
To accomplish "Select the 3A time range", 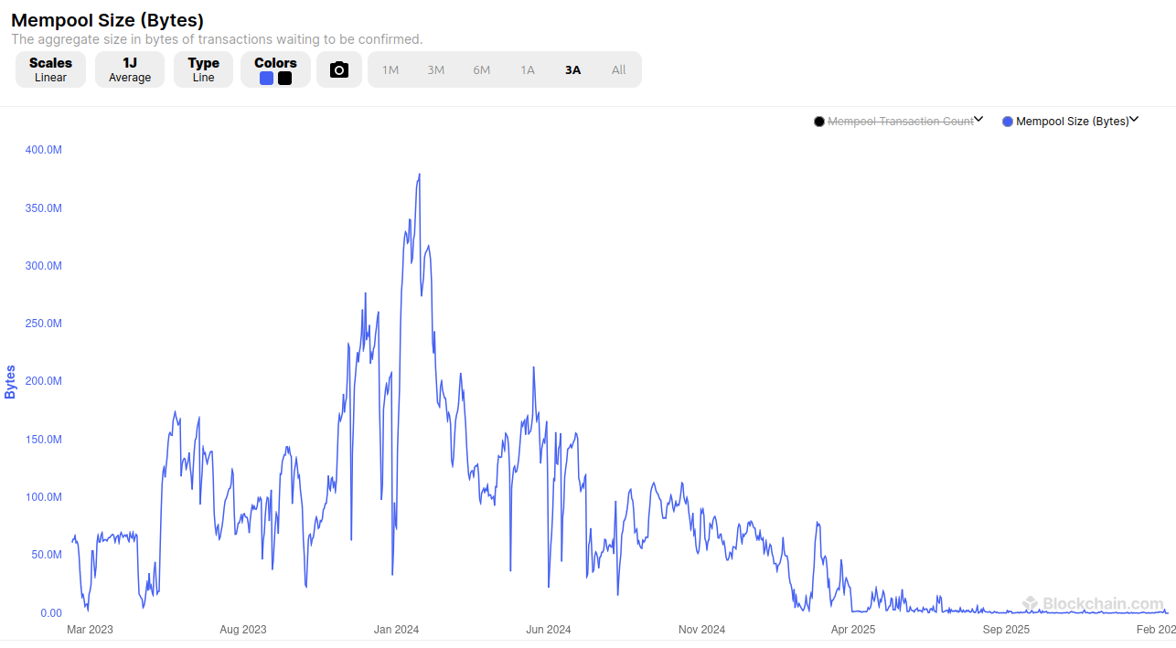I will pyautogui.click(x=573, y=70).
